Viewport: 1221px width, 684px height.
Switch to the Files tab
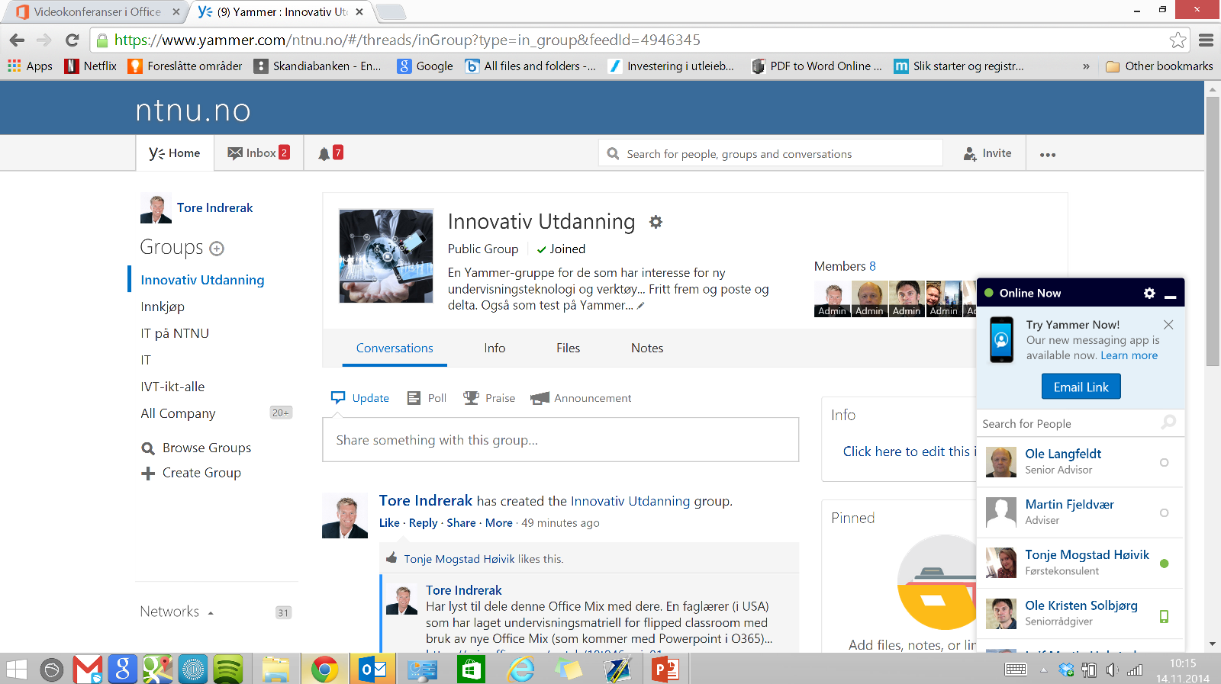pos(569,348)
